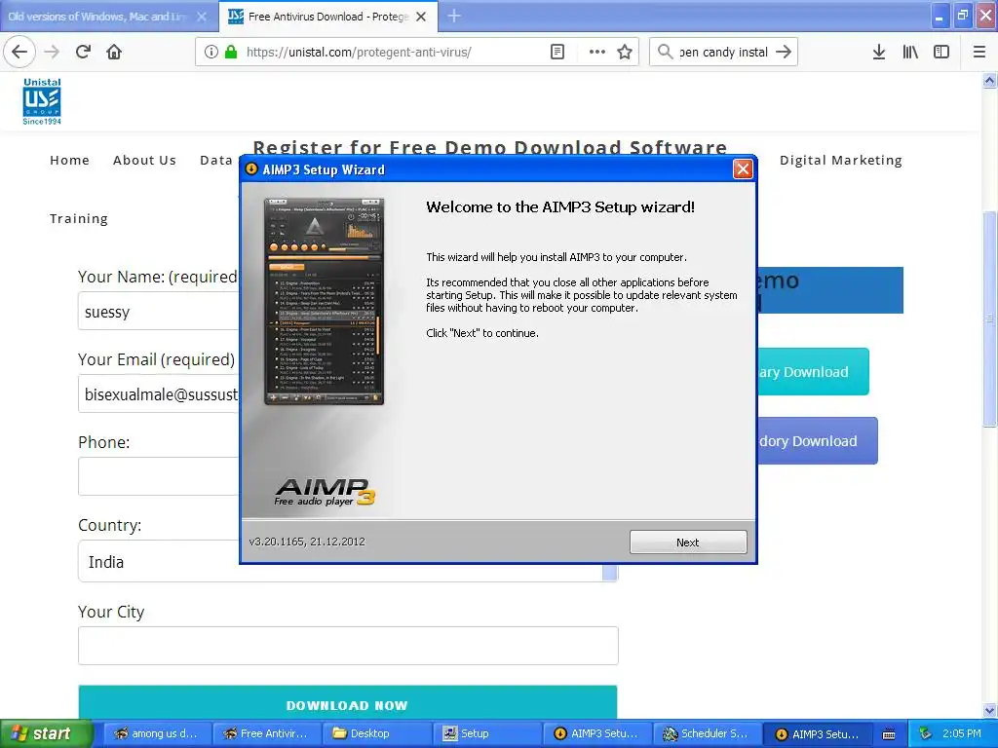Close the AIMP3 Setup Wizard dialog
Image resolution: width=998 pixels, height=748 pixels.
tap(742, 169)
